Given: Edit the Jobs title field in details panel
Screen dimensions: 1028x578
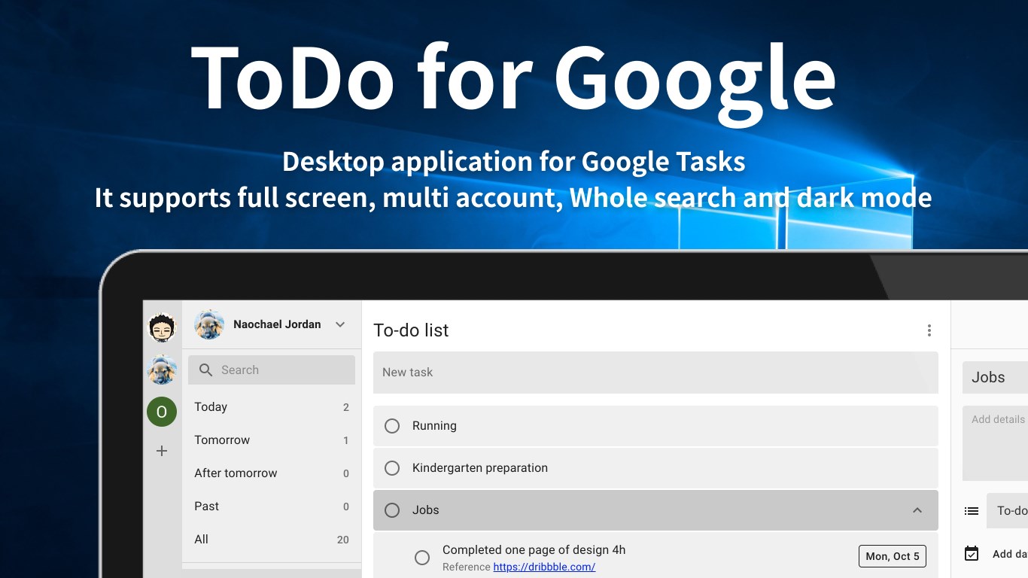Looking at the screenshot, I should 995,377.
